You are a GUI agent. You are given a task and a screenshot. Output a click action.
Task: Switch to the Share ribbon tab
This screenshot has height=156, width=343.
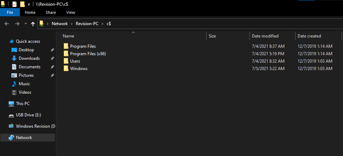click(x=51, y=12)
